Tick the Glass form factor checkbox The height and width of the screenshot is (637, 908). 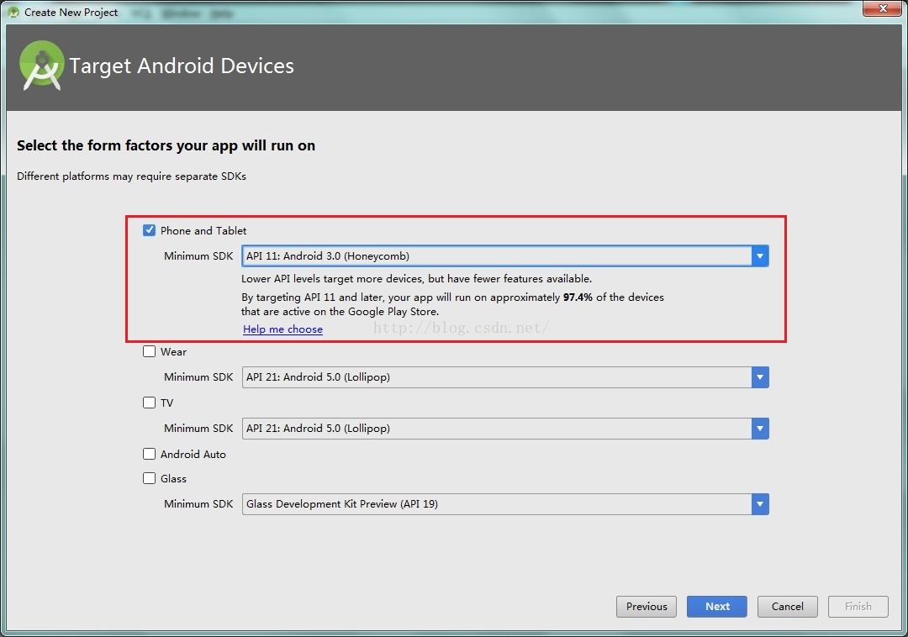(150, 478)
